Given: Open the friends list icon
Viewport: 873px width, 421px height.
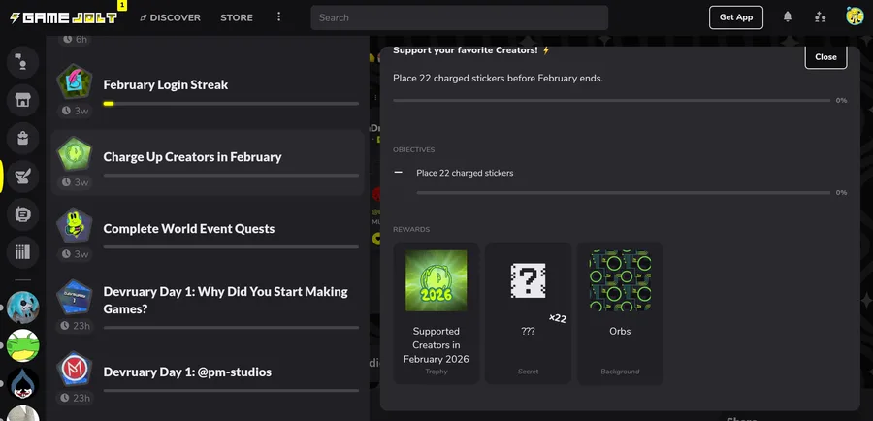Looking at the screenshot, I should coord(821,17).
